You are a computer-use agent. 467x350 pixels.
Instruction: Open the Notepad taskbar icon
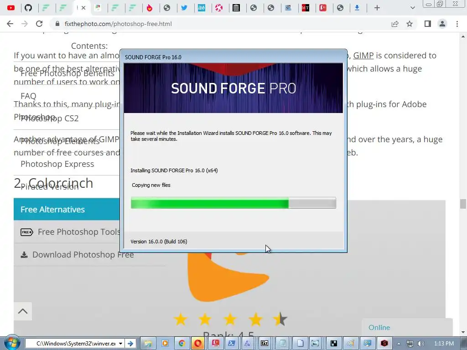pyautogui.click(x=282, y=344)
